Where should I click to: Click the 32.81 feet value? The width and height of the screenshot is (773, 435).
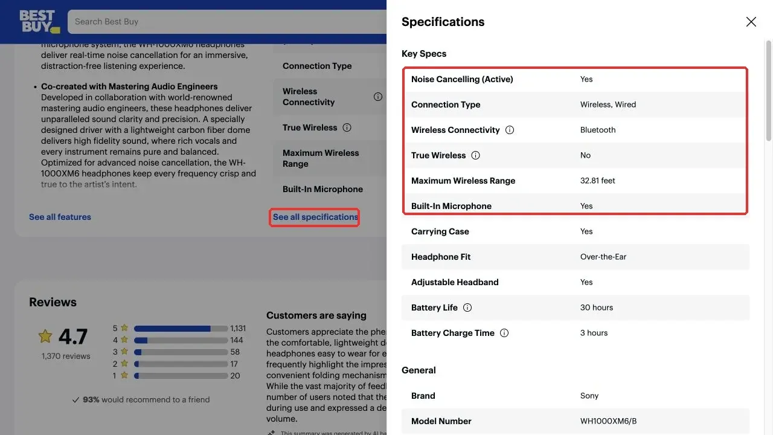pyautogui.click(x=598, y=181)
